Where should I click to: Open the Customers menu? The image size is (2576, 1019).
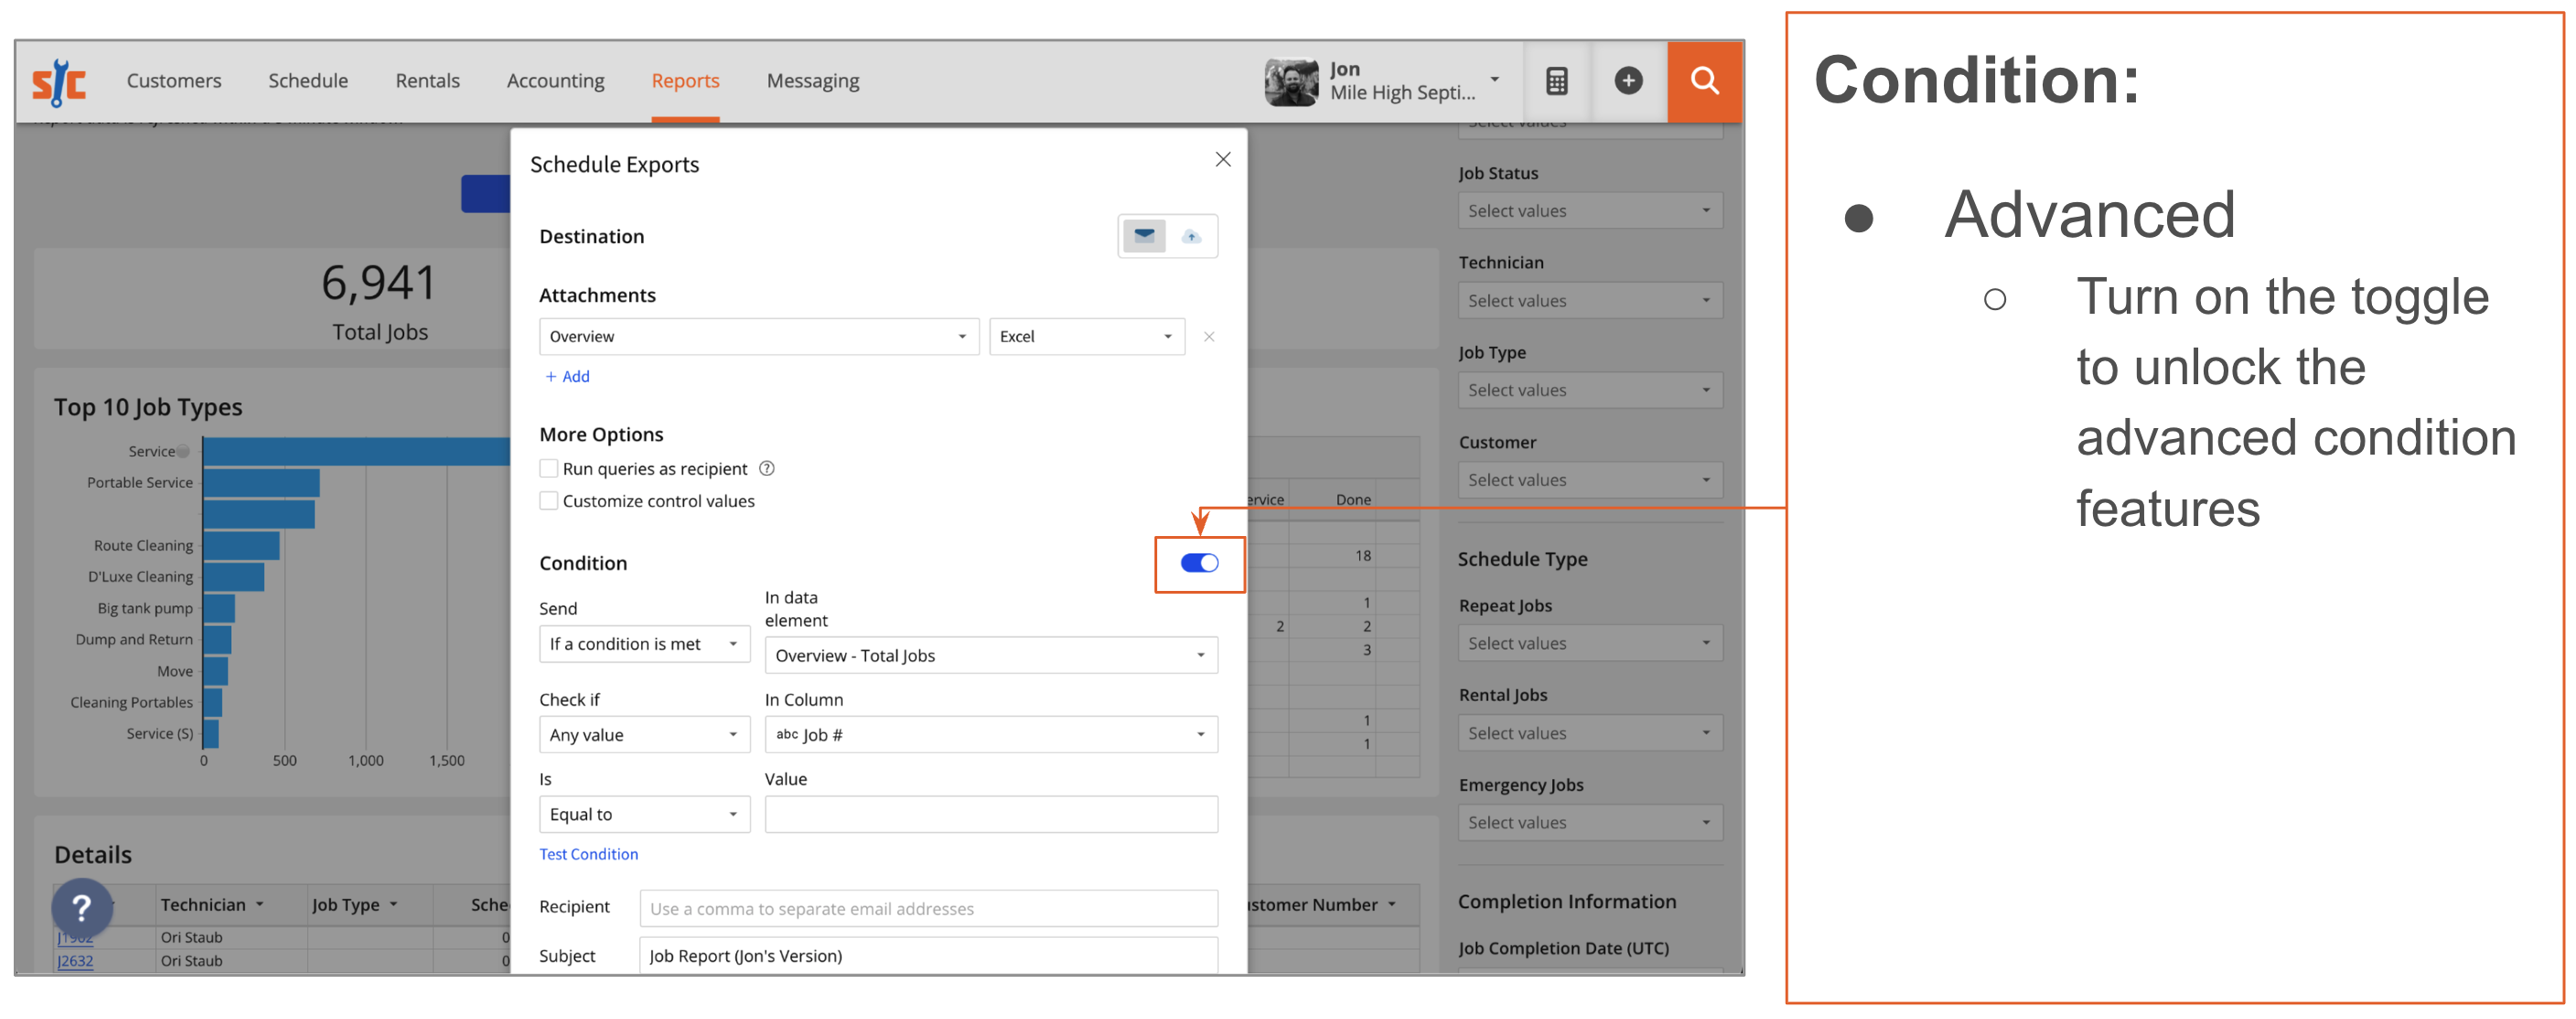174,81
